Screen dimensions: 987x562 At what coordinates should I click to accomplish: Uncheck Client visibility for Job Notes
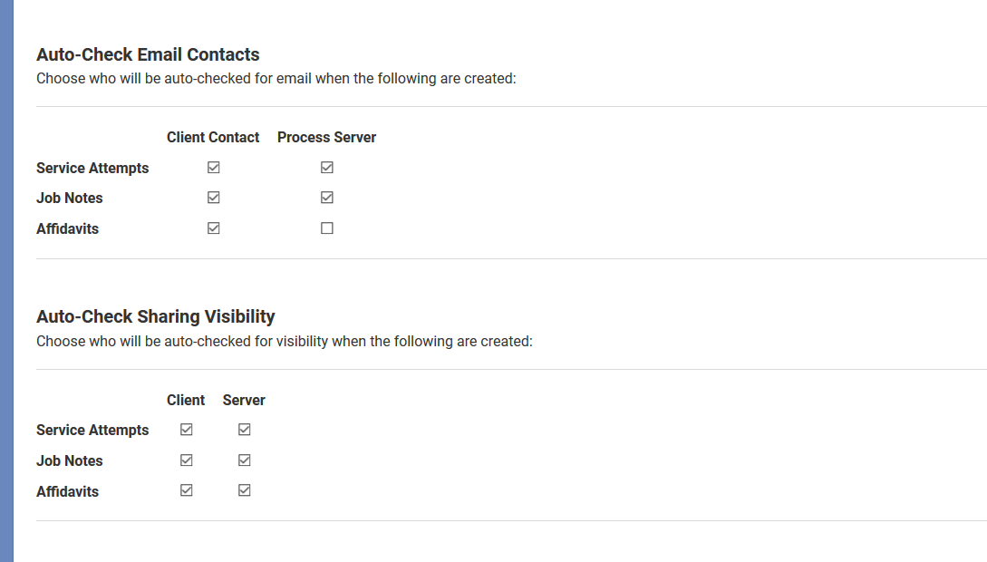[186, 460]
